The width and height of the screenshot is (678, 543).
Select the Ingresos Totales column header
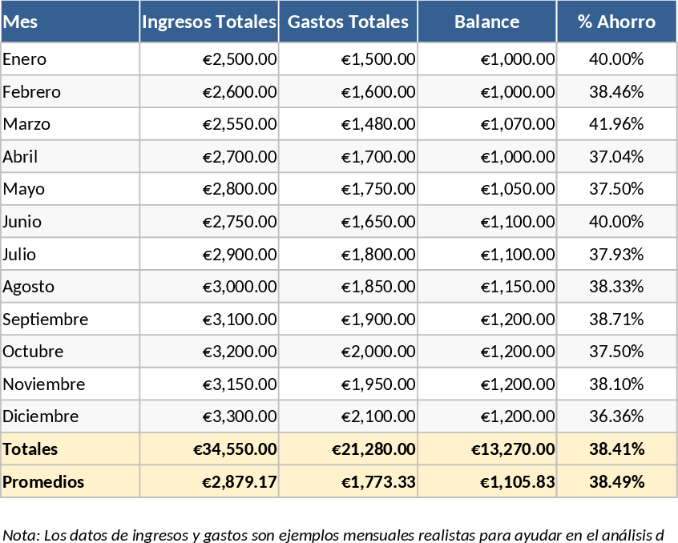coord(209,22)
